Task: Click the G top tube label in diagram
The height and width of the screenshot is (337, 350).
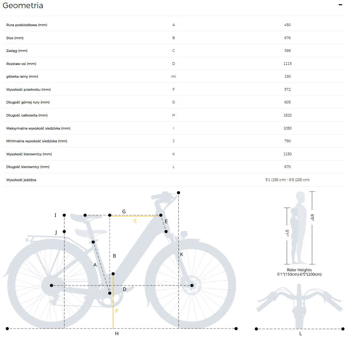Action: click(124, 212)
